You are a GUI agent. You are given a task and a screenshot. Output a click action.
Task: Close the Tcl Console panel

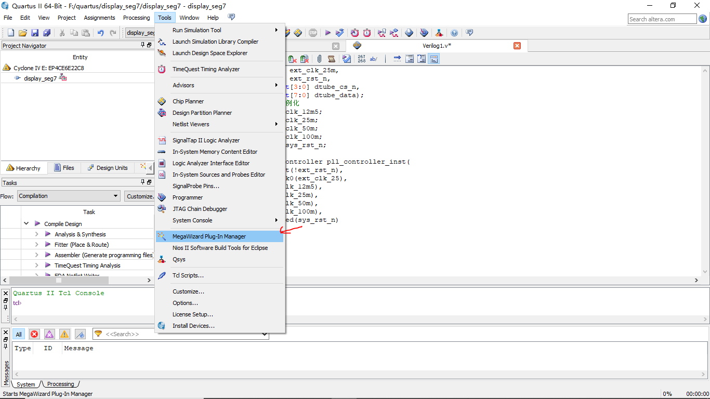click(x=6, y=294)
